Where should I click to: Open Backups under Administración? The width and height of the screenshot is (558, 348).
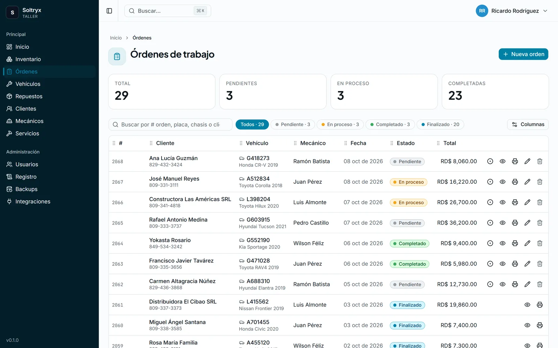point(49,189)
